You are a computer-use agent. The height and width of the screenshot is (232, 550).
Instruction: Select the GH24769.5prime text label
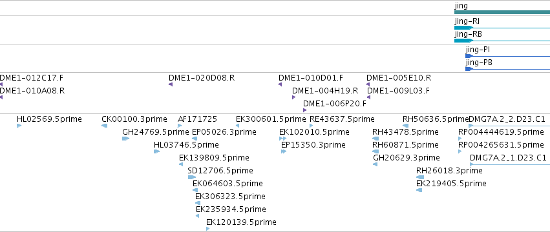tap(156, 132)
